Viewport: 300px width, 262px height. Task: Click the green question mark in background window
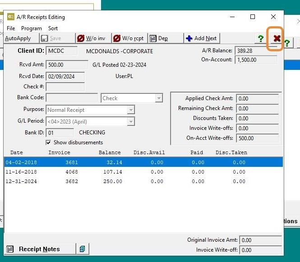point(287,43)
